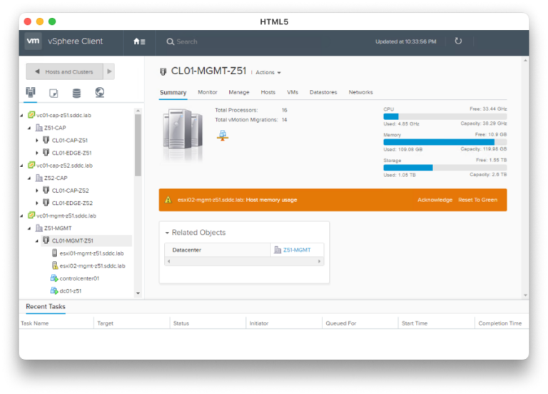The width and height of the screenshot is (548, 394).
Task: Select the Storage view icon
Action: [76, 93]
